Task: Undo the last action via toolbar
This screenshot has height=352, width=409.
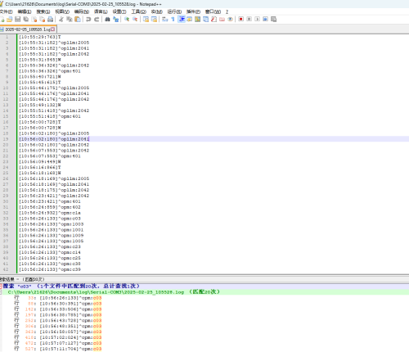Action: coord(88,19)
